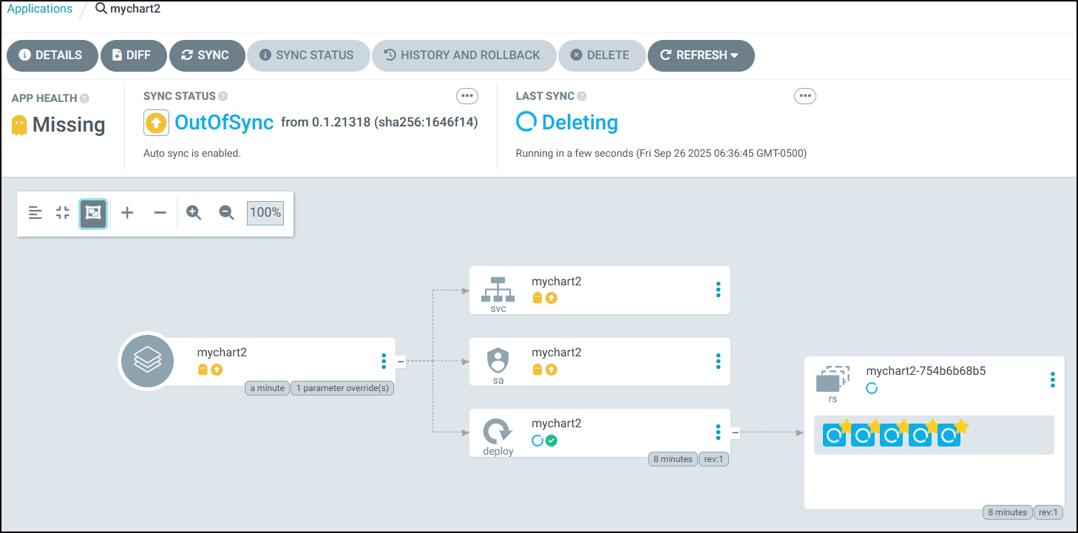
Task: Collapse the mychart2 deploy node's children
Action: (735, 432)
